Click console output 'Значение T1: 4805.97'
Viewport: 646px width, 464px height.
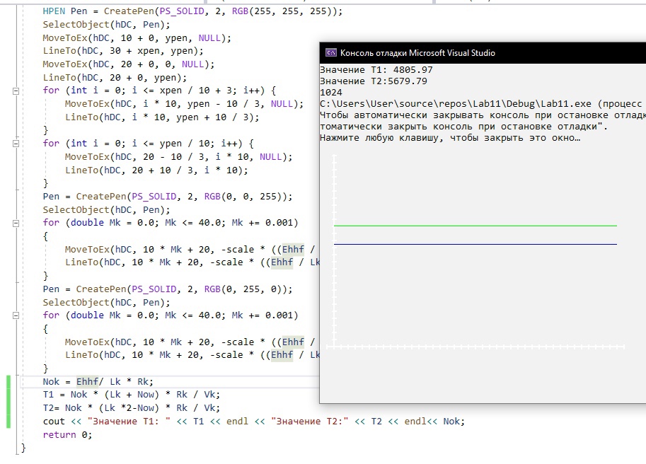pyautogui.click(x=376, y=69)
